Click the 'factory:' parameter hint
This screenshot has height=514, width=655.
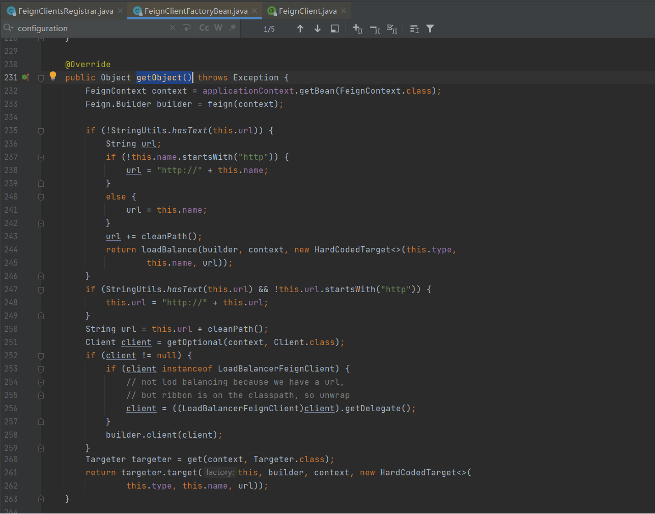220,472
